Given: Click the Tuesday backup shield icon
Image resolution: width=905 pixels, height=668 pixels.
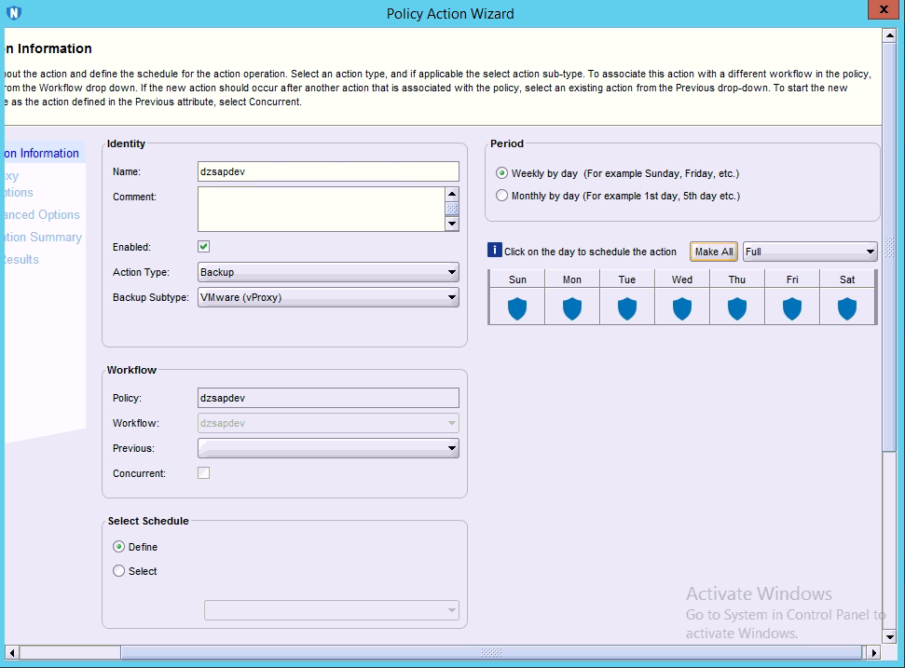Looking at the screenshot, I should [x=627, y=308].
